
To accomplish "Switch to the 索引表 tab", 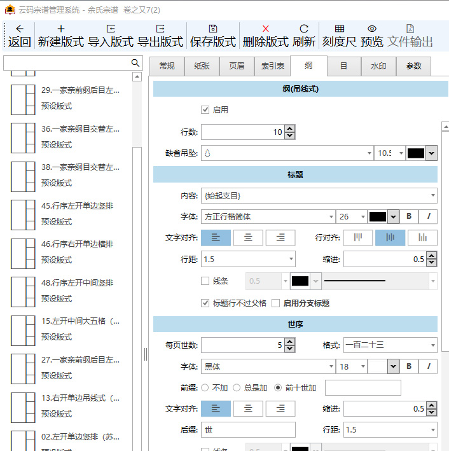I will pos(273,66).
